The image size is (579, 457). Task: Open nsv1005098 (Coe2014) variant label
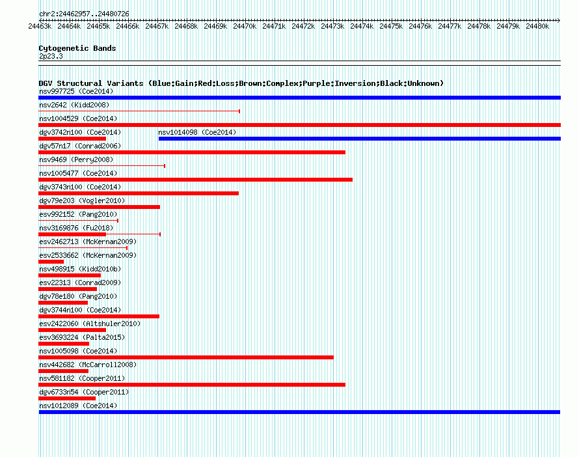(x=78, y=351)
